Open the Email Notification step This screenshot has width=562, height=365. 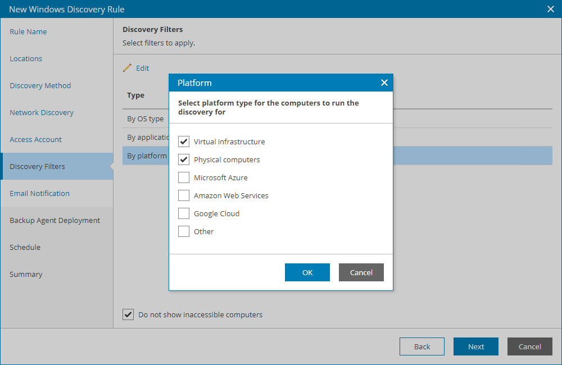point(39,193)
